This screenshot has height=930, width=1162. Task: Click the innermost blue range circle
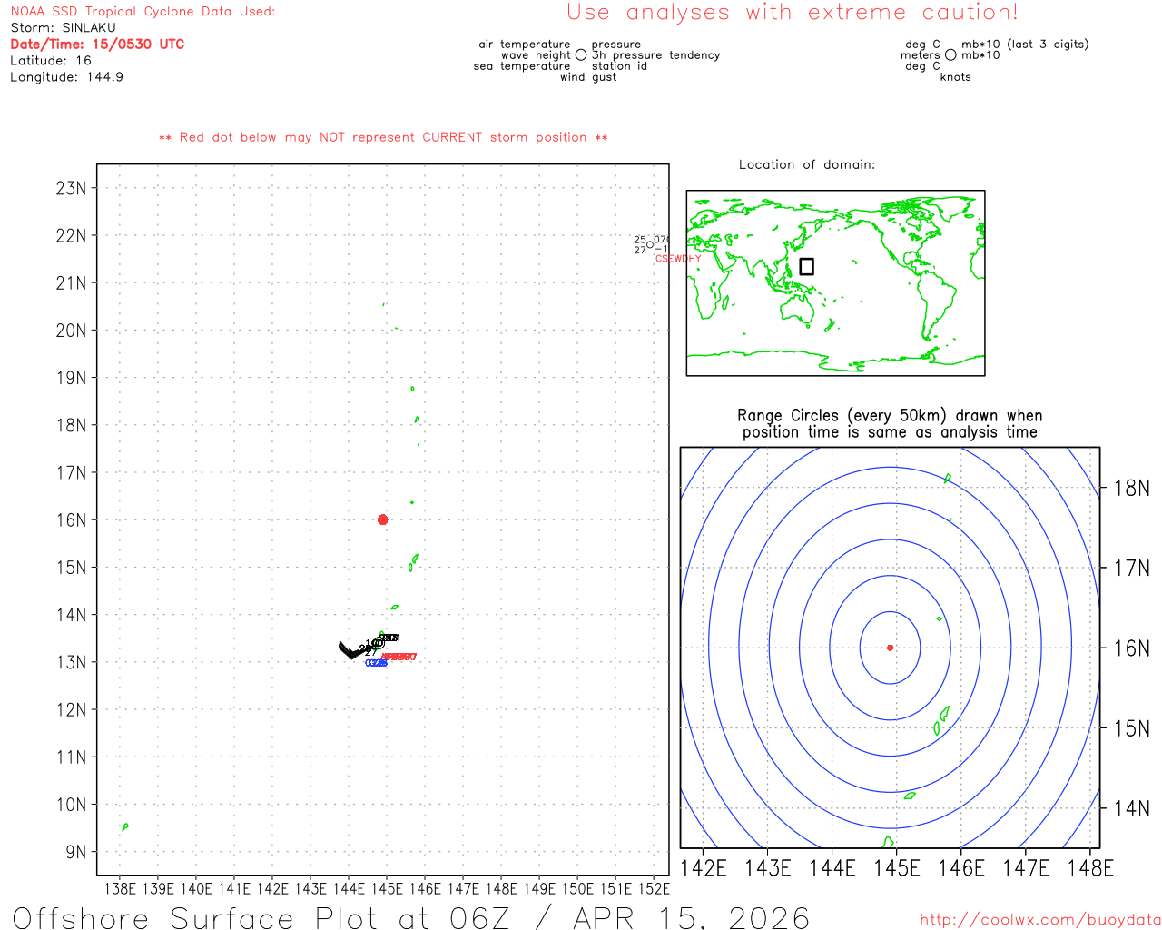[890, 648]
